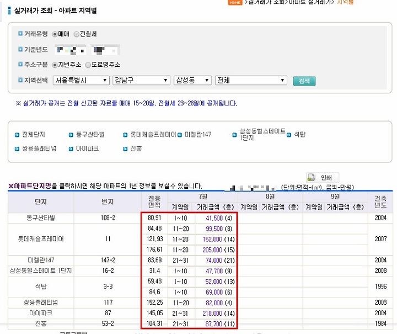The image size is (397, 334).
Task: Click the 41,500 transaction amount
Action: (x=214, y=218)
